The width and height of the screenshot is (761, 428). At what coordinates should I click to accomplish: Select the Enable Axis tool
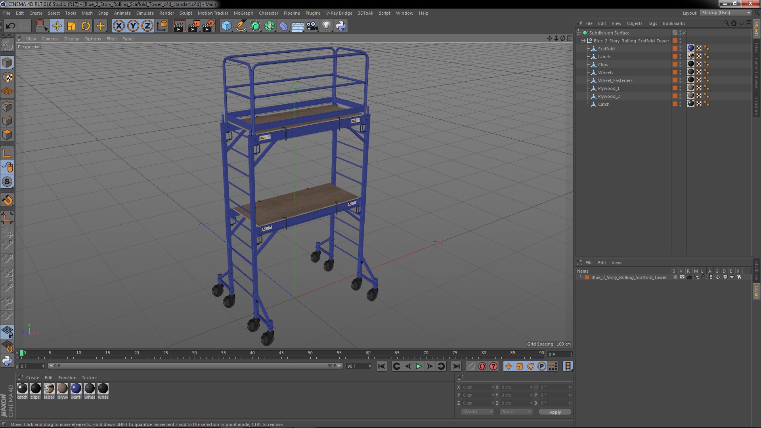(x=7, y=153)
